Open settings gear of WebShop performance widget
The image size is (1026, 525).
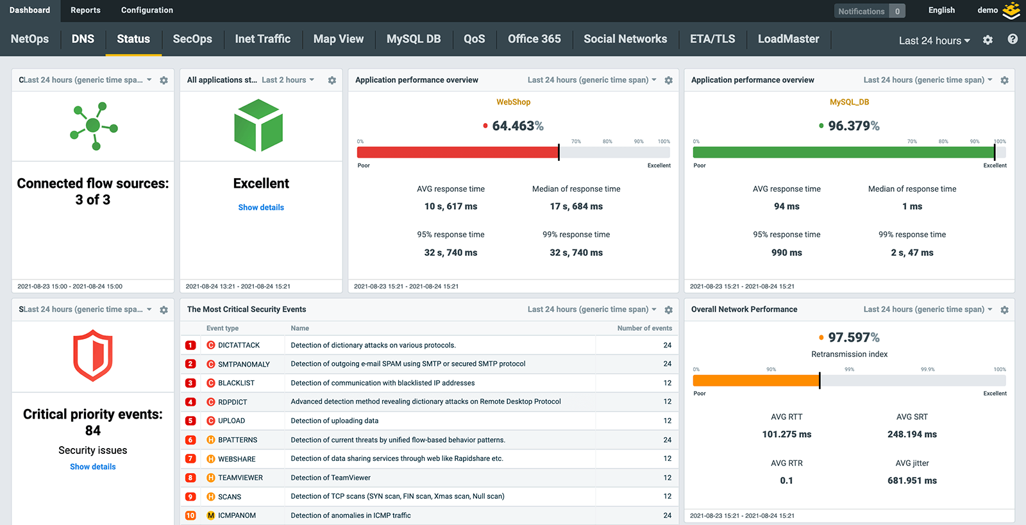point(668,80)
